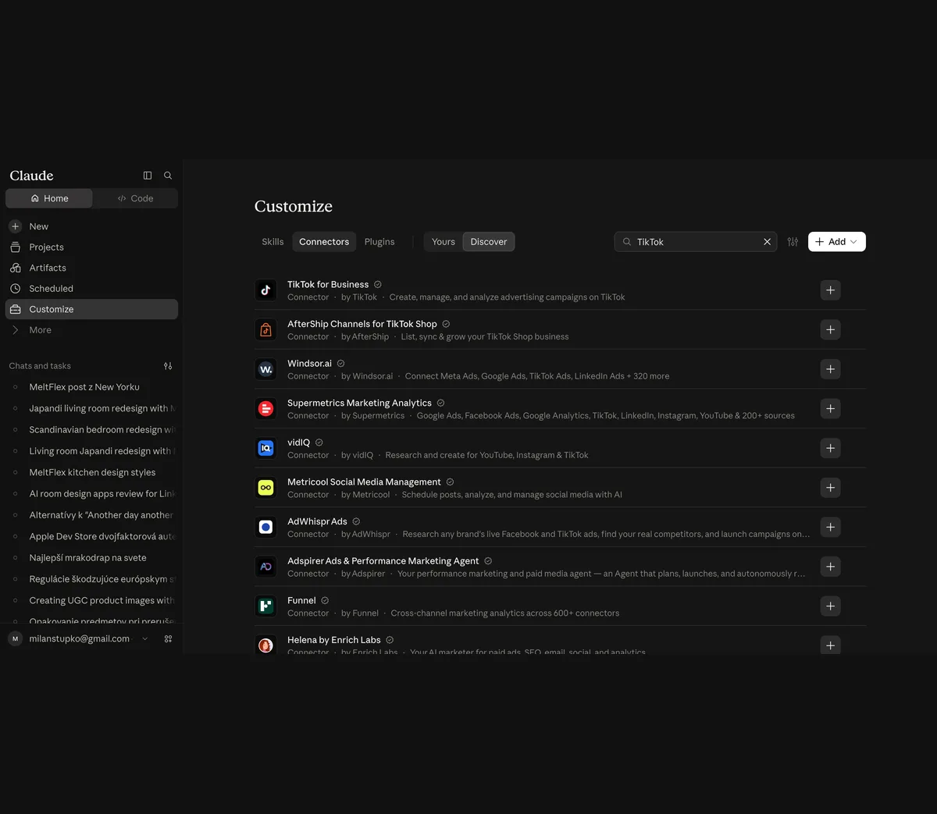Click the AfterShip logo icon
The image size is (937, 814).
point(265,330)
